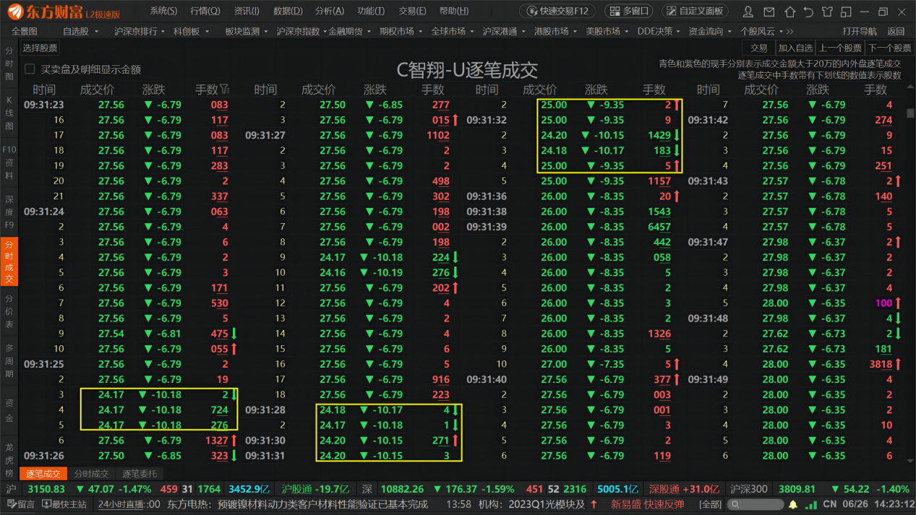Toggle 买卖盘及明细显示金额 checkbox
The width and height of the screenshot is (916, 515).
[30, 69]
